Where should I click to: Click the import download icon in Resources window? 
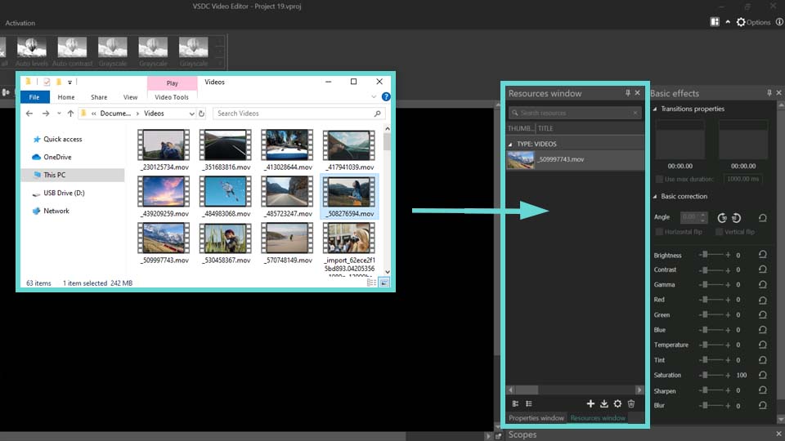coord(603,403)
